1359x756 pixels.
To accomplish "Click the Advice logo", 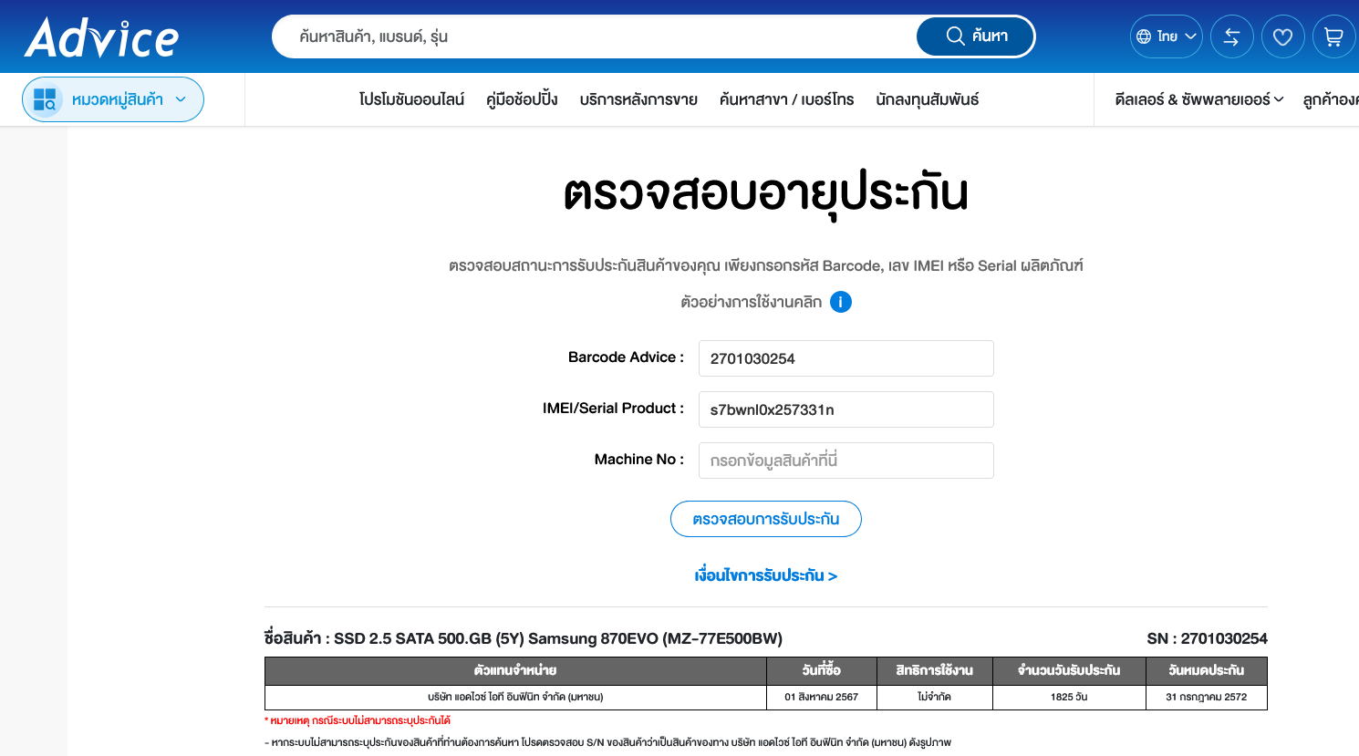I will tap(101, 37).
